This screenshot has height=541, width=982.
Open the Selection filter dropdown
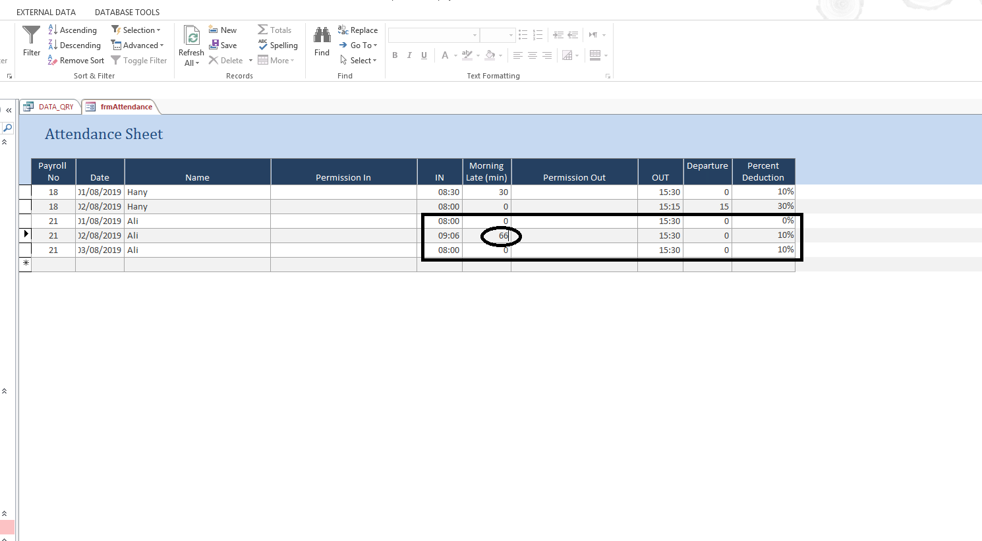(x=136, y=30)
